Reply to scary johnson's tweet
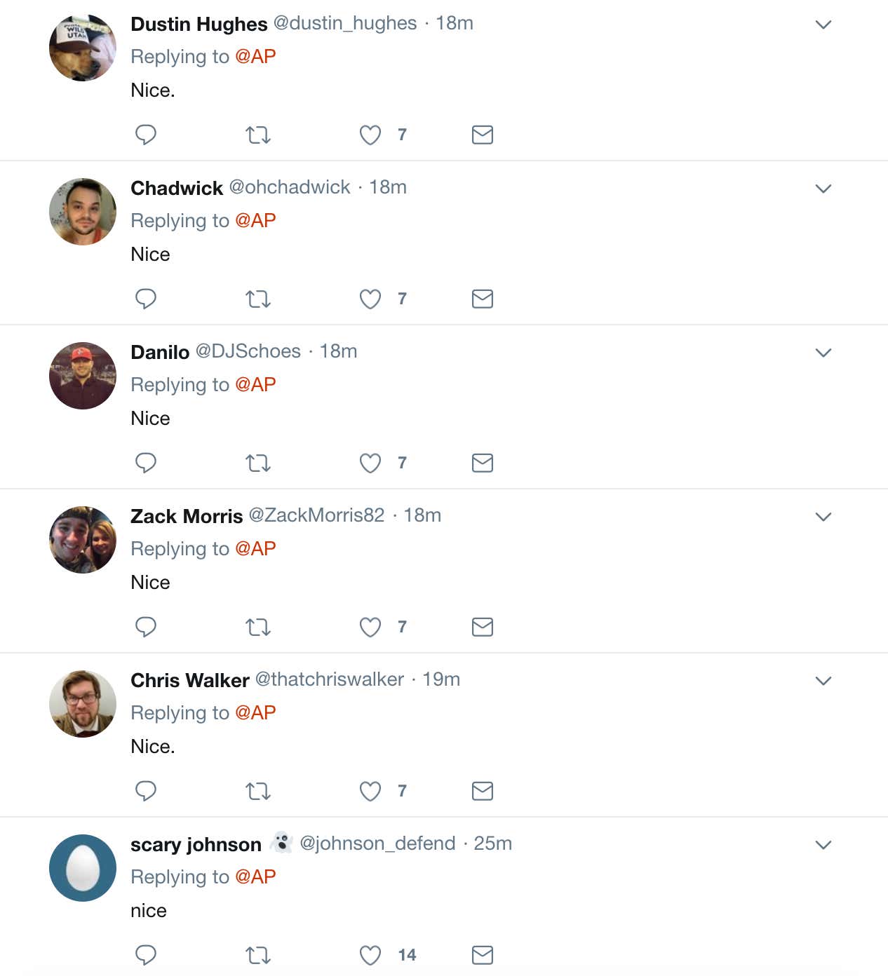 [x=145, y=954]
